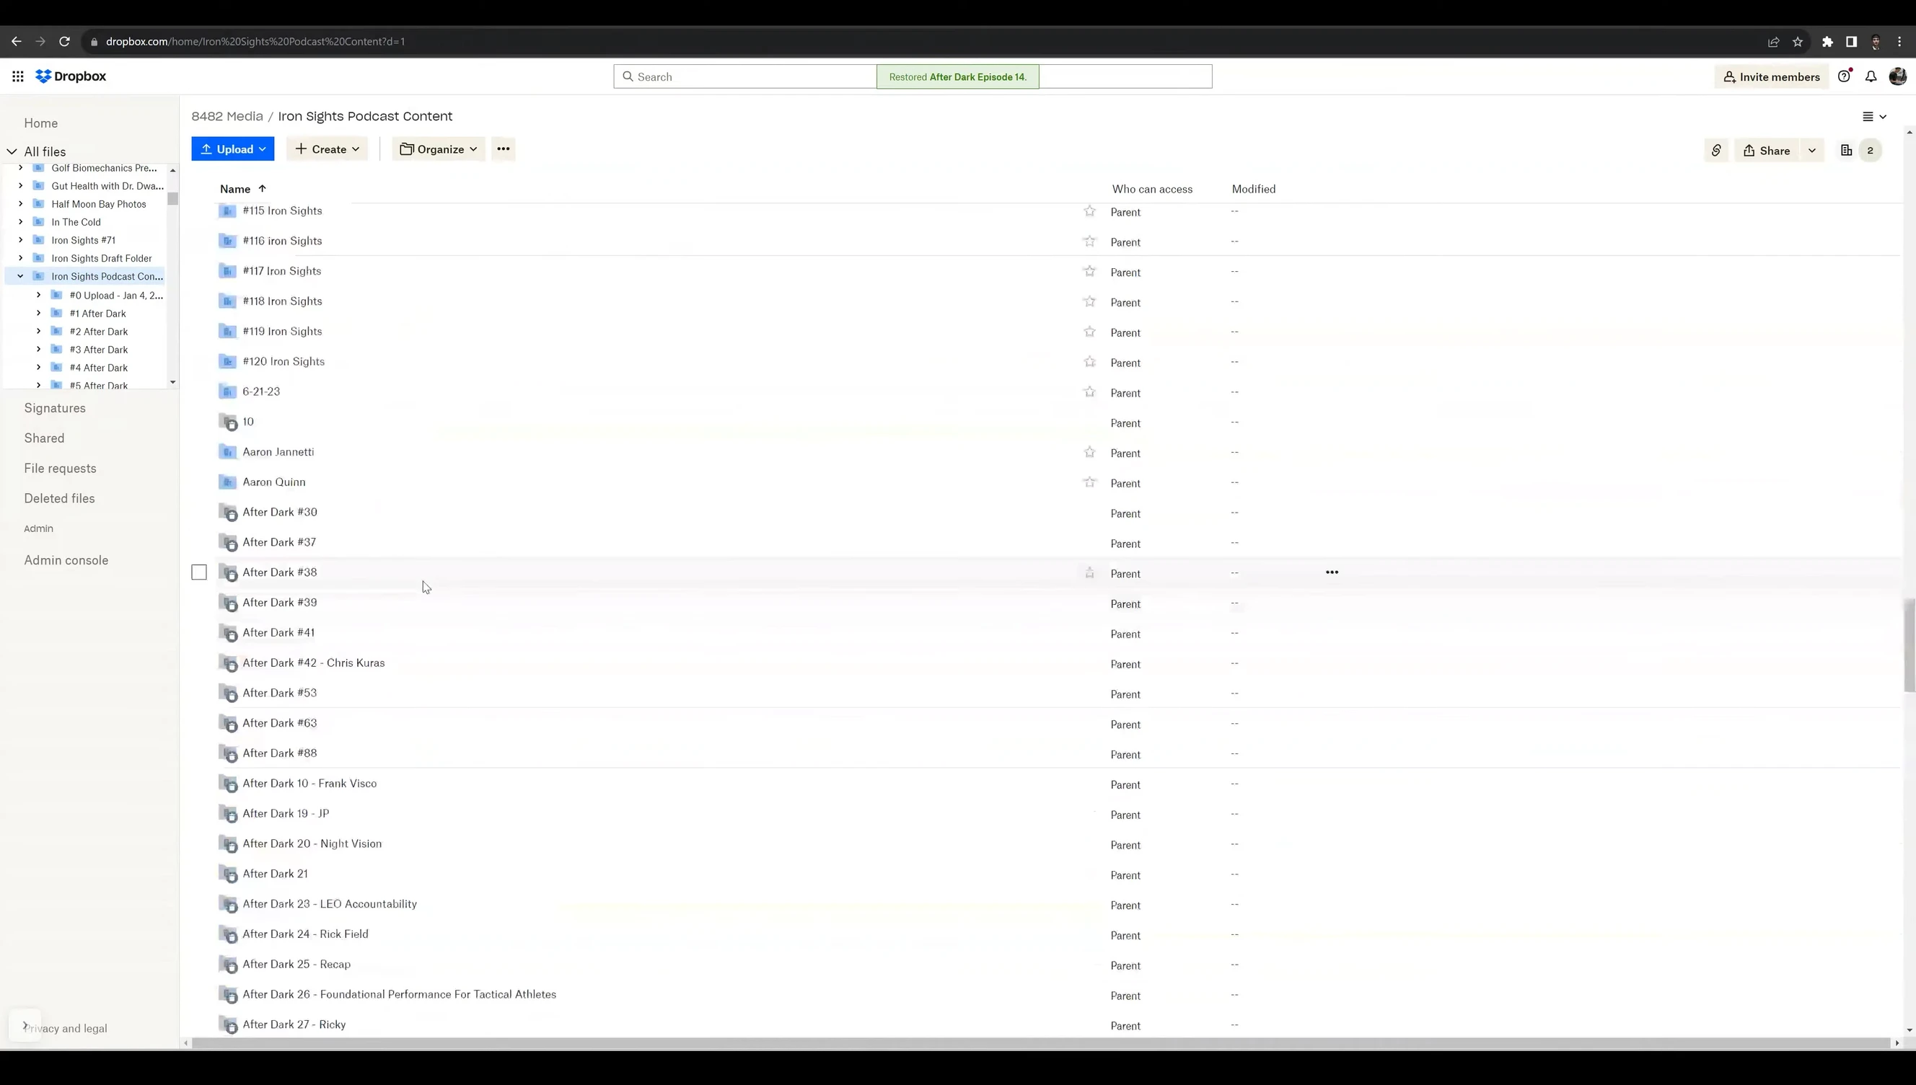Open After Dark 23 - LEO Accountability
This screenshot has height=1085, width=1916.
[x=330, y=904]
